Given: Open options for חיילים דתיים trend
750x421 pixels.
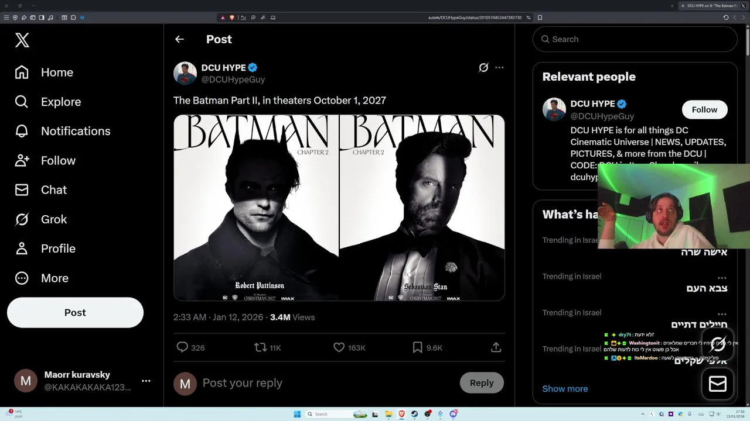Looking at the screenshot, I should pyautogui.click(x=722, y=313).
